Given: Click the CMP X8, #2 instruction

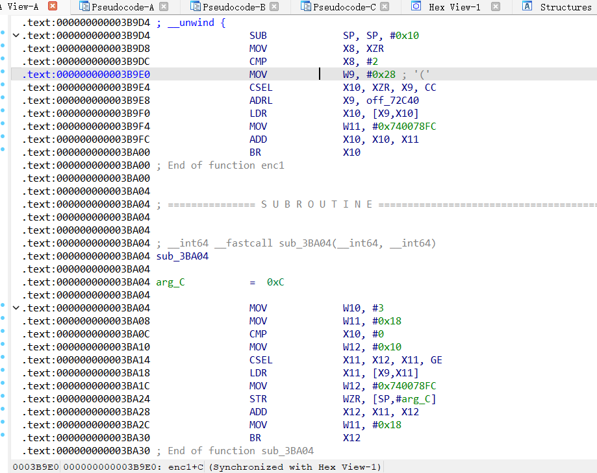Looking at the screenshot, I should pyautogui.click(x=314, y=62).
